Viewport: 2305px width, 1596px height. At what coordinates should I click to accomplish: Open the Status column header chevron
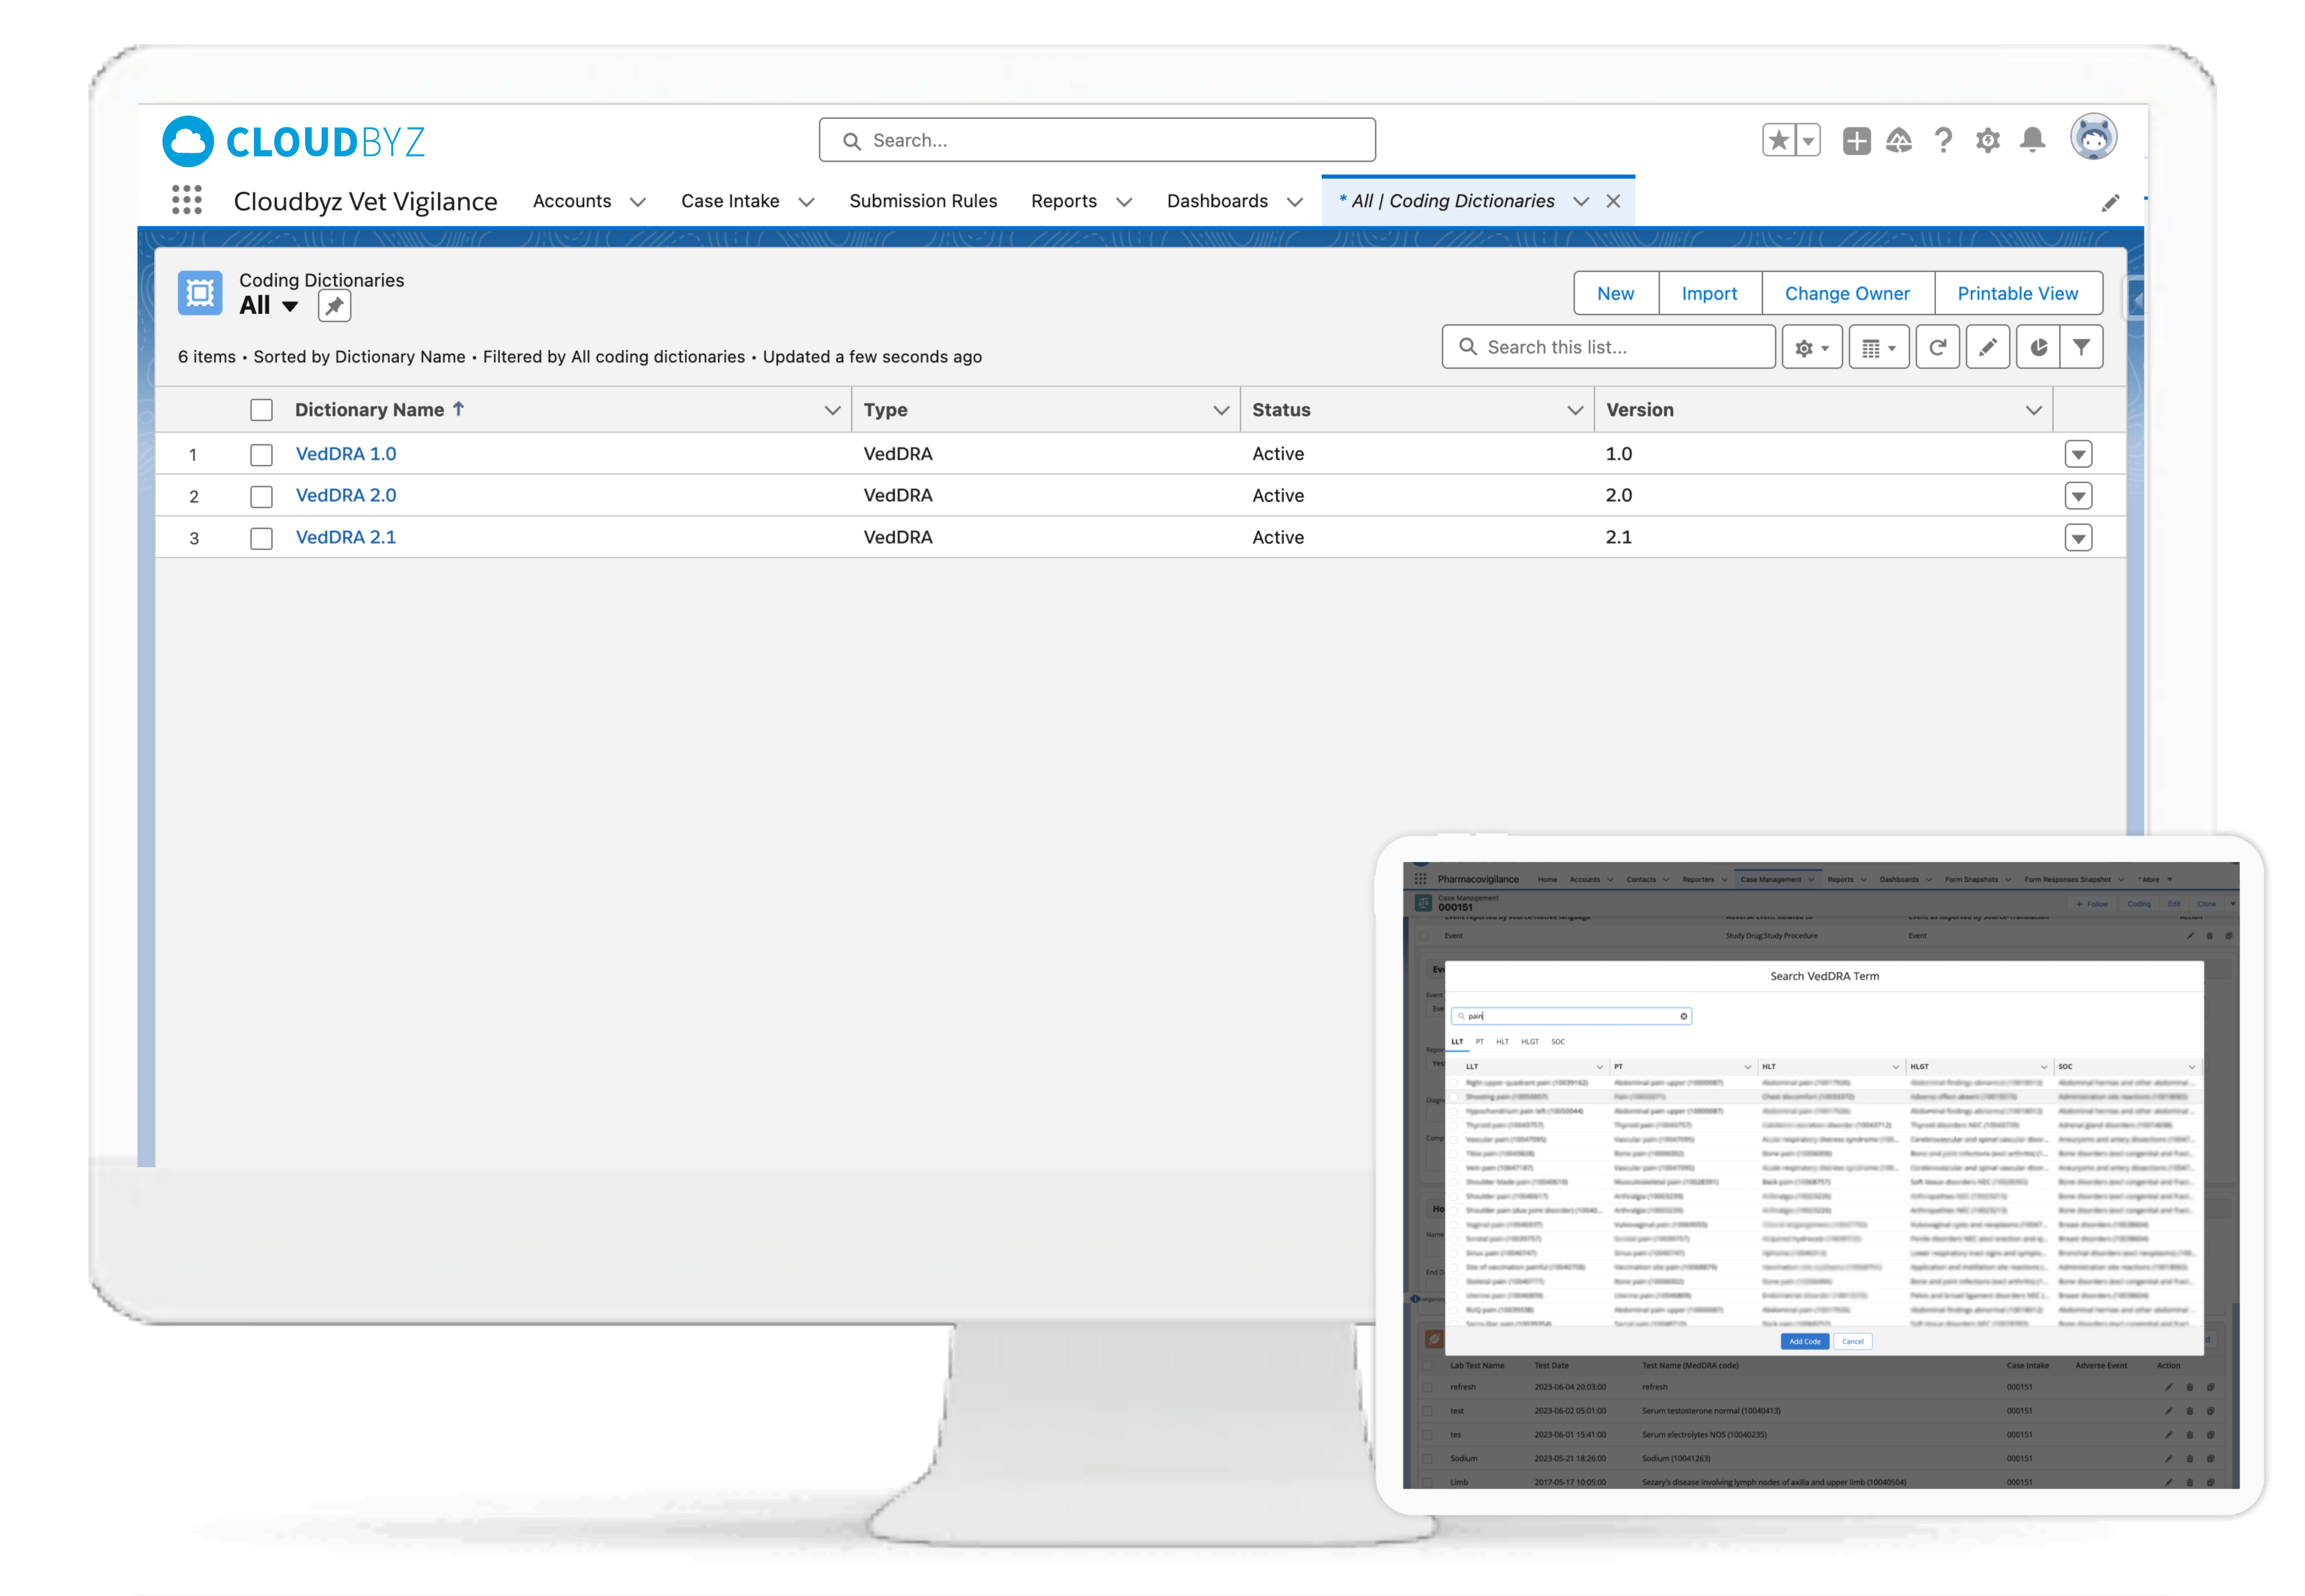coord(1575,410)
